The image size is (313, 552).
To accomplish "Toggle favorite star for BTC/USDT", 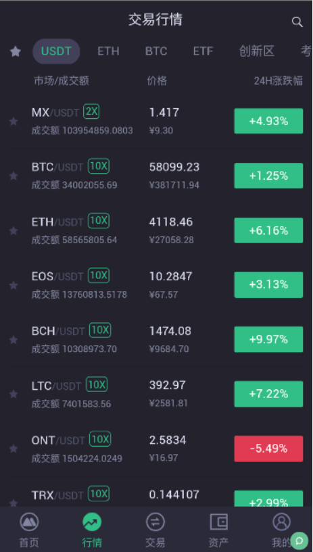I will [x=14, y=176].
